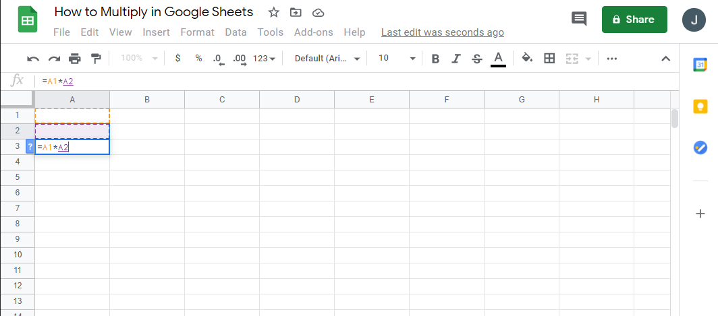718x316 pixels.
Task: Open the Fill color bucket
Action: coord(528,59)
